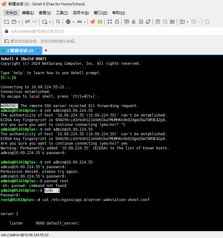Screen dimensions: 223x238
Task: Click the highlight pen icon
Action: 134,22
